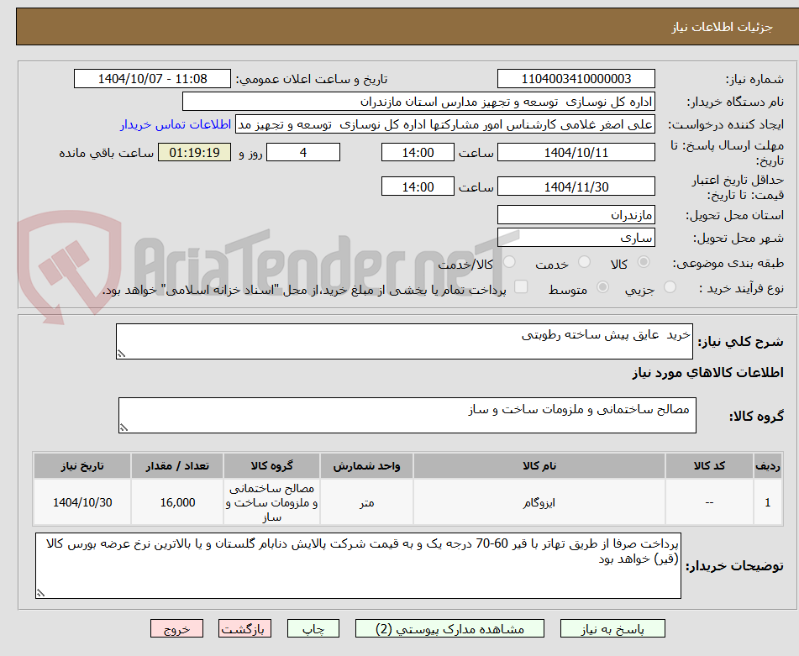Click the شرح کلی نیاز text area
Viewport: 799px width, 656px height.
pyautogui.click(x=404, y=341)
